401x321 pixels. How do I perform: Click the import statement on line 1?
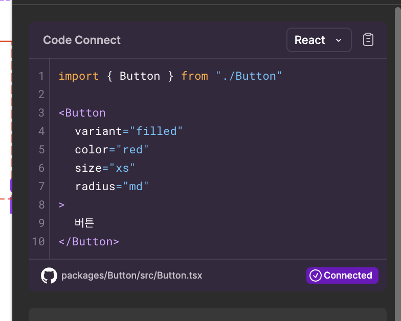pyautogui.click(x=170, y=76)
